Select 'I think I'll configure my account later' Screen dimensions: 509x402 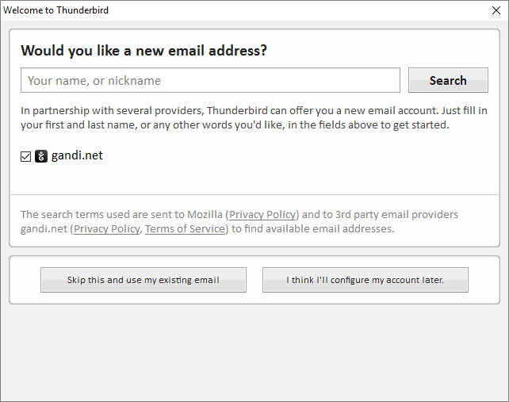coord(365,280)
